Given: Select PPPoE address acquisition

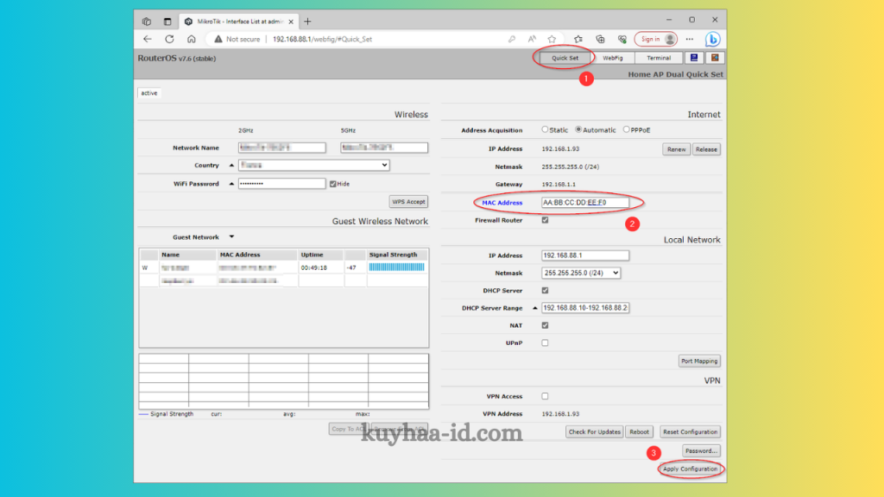Looking at the screenshot, I should click(627, 129).
